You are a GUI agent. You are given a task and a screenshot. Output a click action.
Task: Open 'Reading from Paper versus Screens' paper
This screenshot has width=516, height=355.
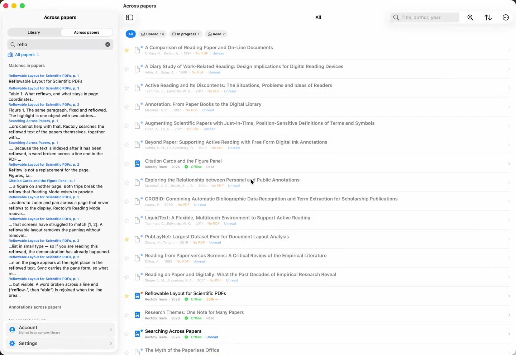(236, 256)
